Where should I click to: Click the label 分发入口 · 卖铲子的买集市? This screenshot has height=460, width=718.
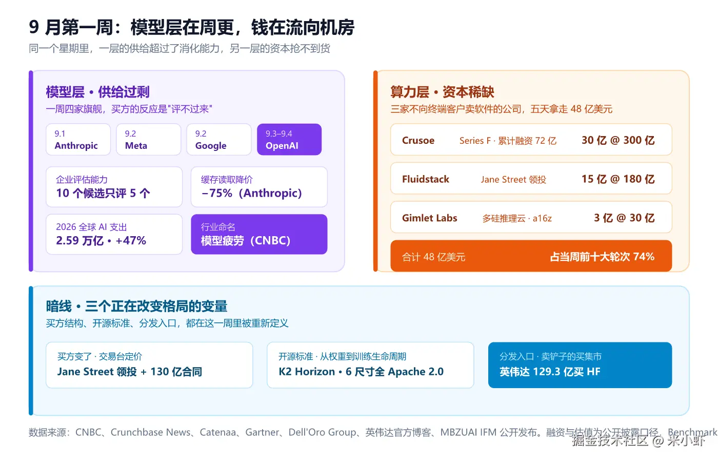click(x=550, y=356)
